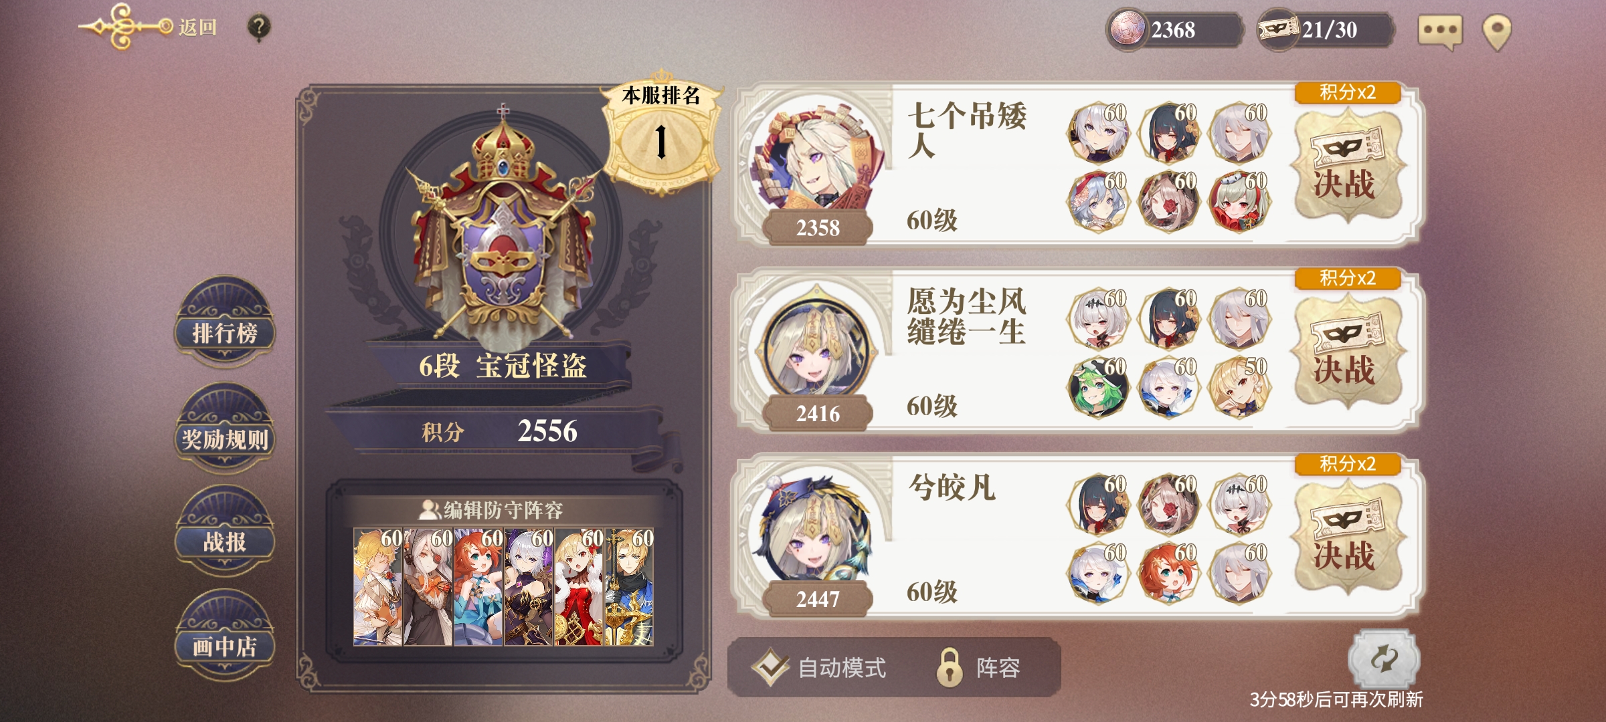This screenshot has width=1606, height=722.
Task: Open the chat speech bubble icon
Action: pos(1440,31)
